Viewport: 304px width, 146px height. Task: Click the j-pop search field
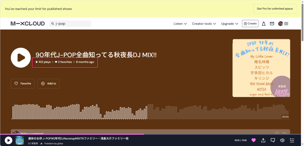(x=70, y=24)
